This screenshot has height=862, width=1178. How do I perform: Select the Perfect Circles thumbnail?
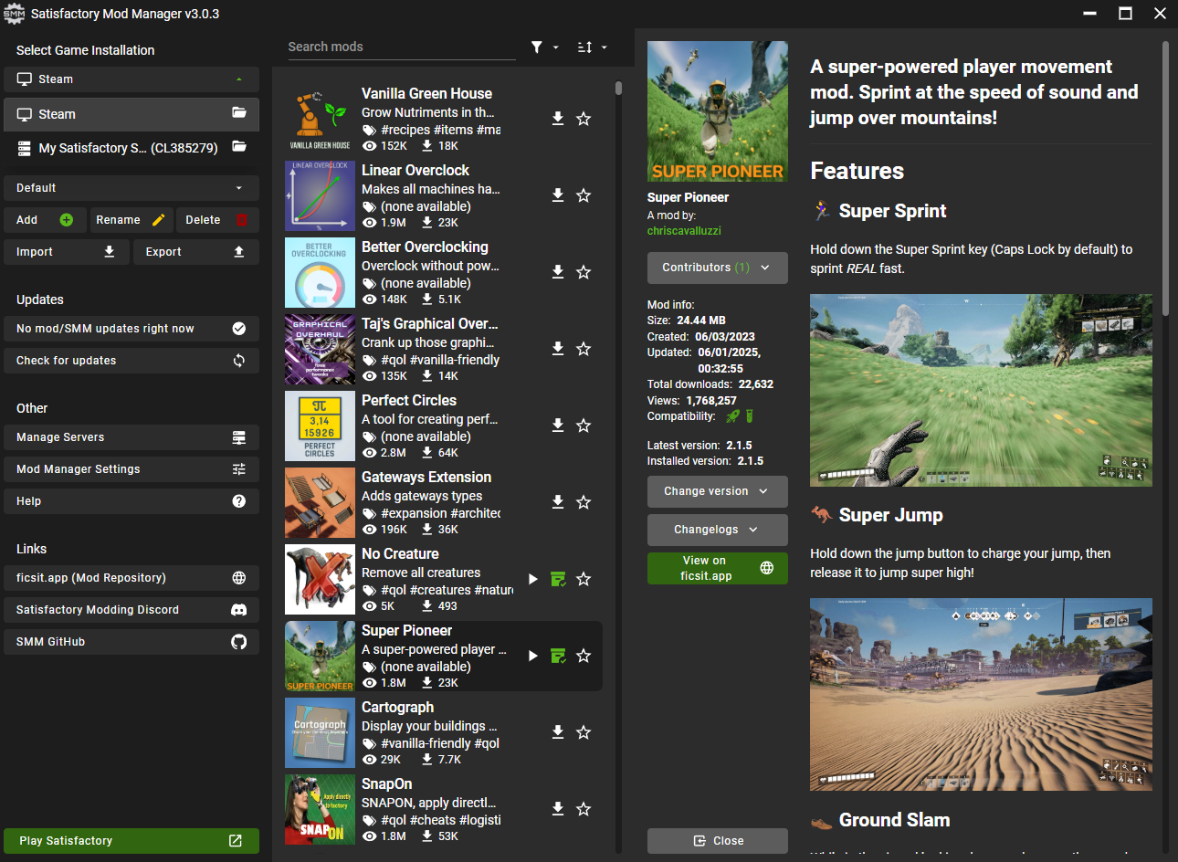[320, 426]
